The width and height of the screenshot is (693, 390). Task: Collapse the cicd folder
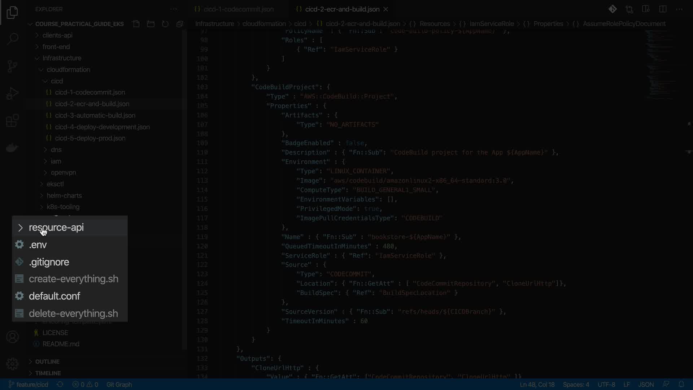(57, 81)
